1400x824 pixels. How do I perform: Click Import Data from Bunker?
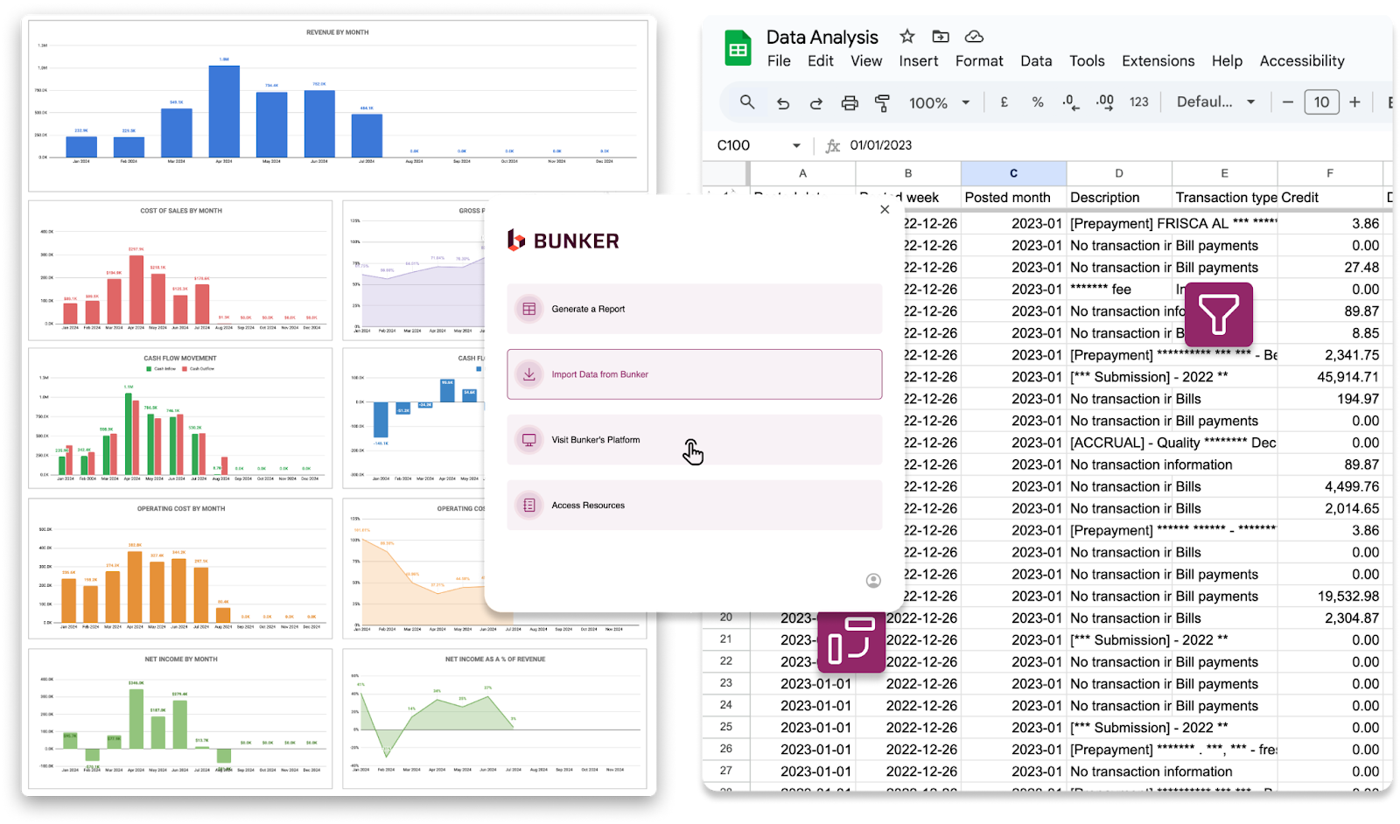coord(695,374)
